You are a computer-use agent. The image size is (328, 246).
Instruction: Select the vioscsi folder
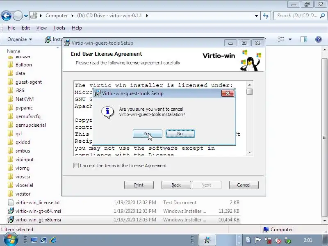point(23,177)
